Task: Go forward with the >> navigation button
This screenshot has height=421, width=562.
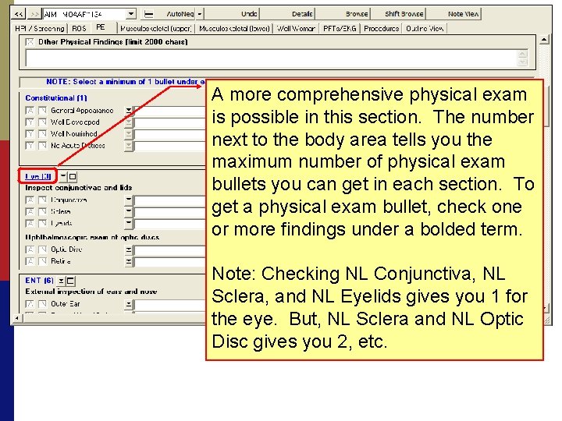Action: click(x=34, y=14)
